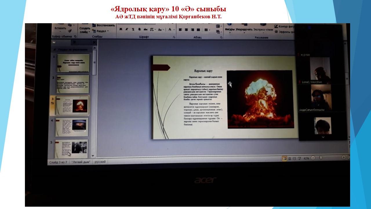Toggle underline (Ч) text formatting
This screenshot has height=209, width=371.
[x=133, y=29]
